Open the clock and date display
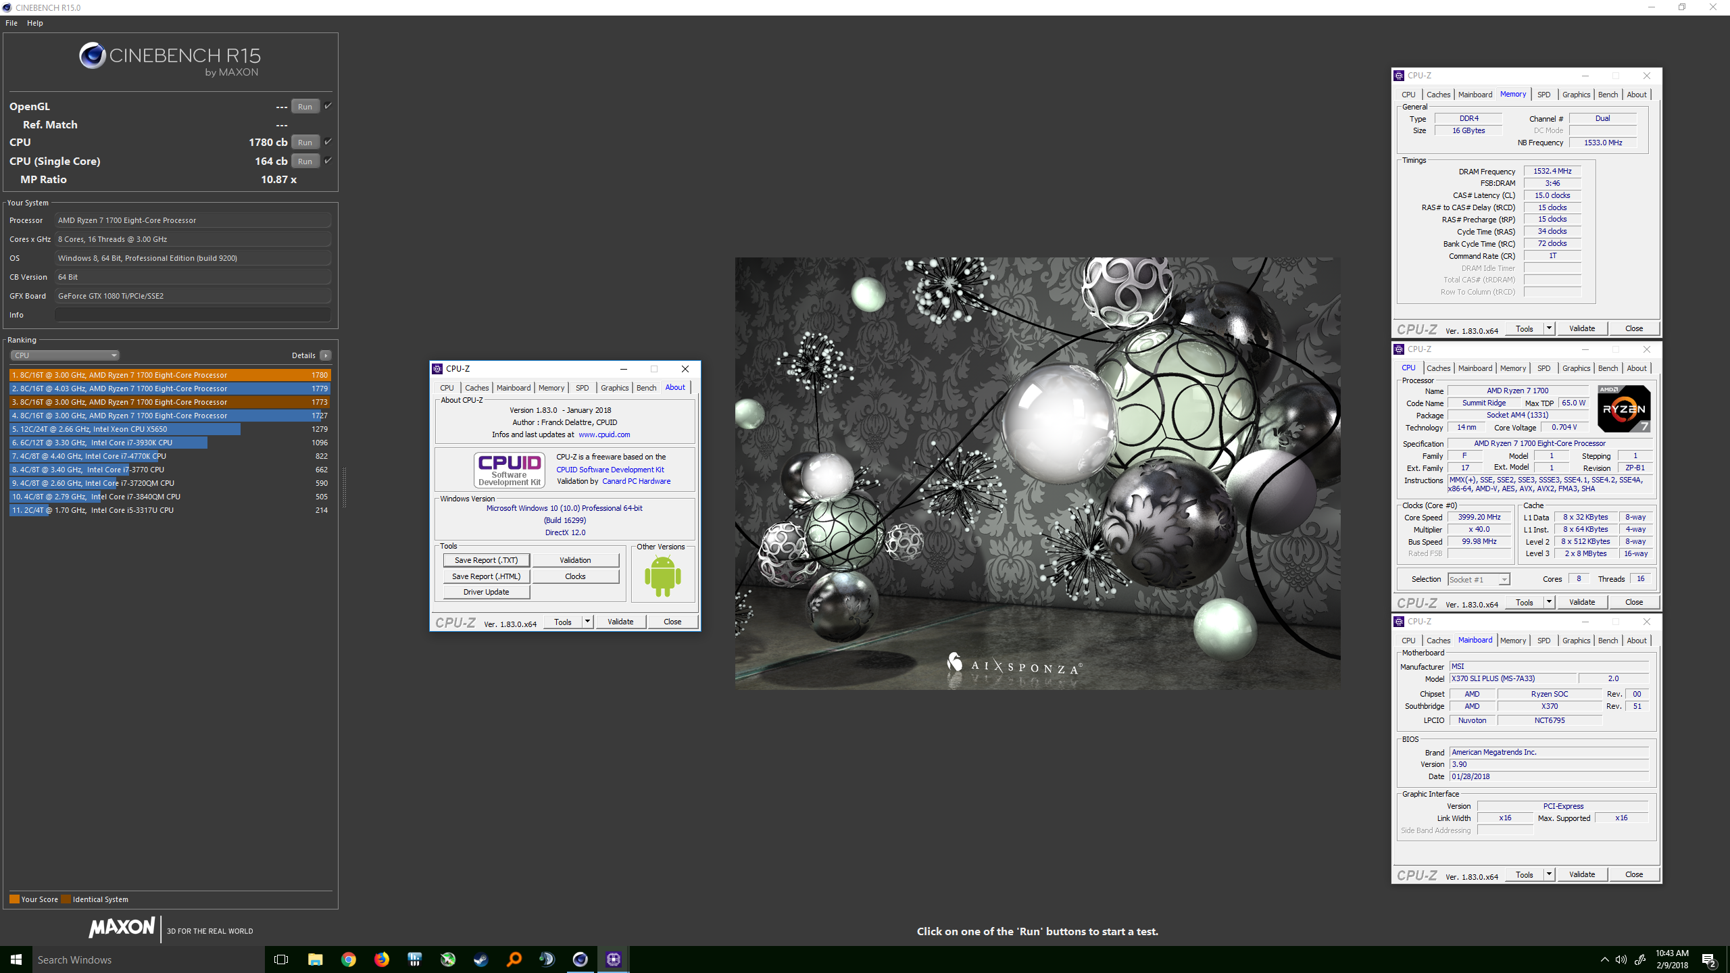 pos(1672,959)
